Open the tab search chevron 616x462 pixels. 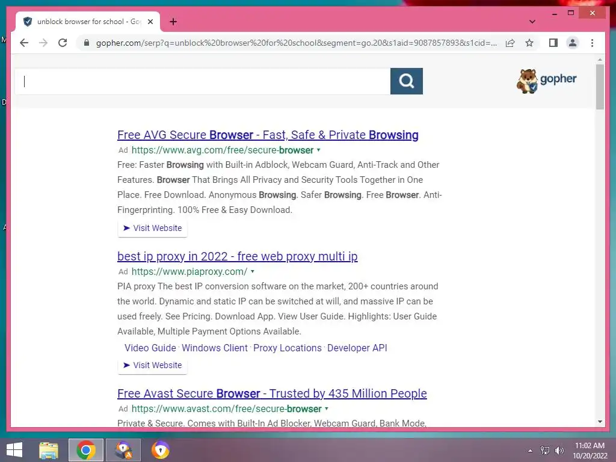(532, 22)
